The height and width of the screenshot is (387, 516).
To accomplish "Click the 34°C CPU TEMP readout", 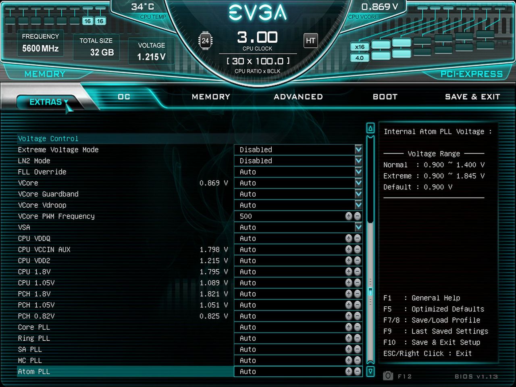I will [x=142, y=7].
